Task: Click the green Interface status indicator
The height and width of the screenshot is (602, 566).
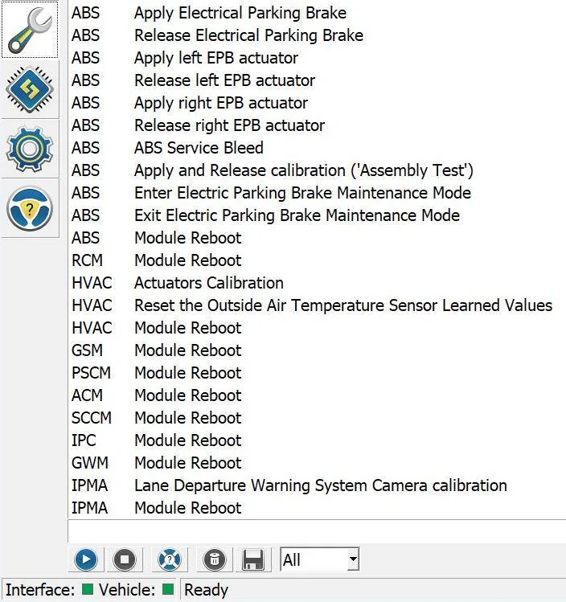Action: pyautogui.click(x=88, y=589)
